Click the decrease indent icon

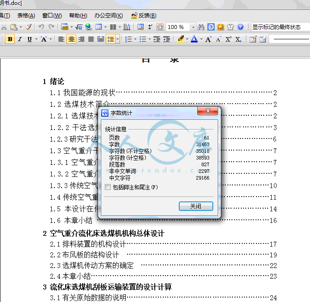pyautogui.click(x=157, y=39)
